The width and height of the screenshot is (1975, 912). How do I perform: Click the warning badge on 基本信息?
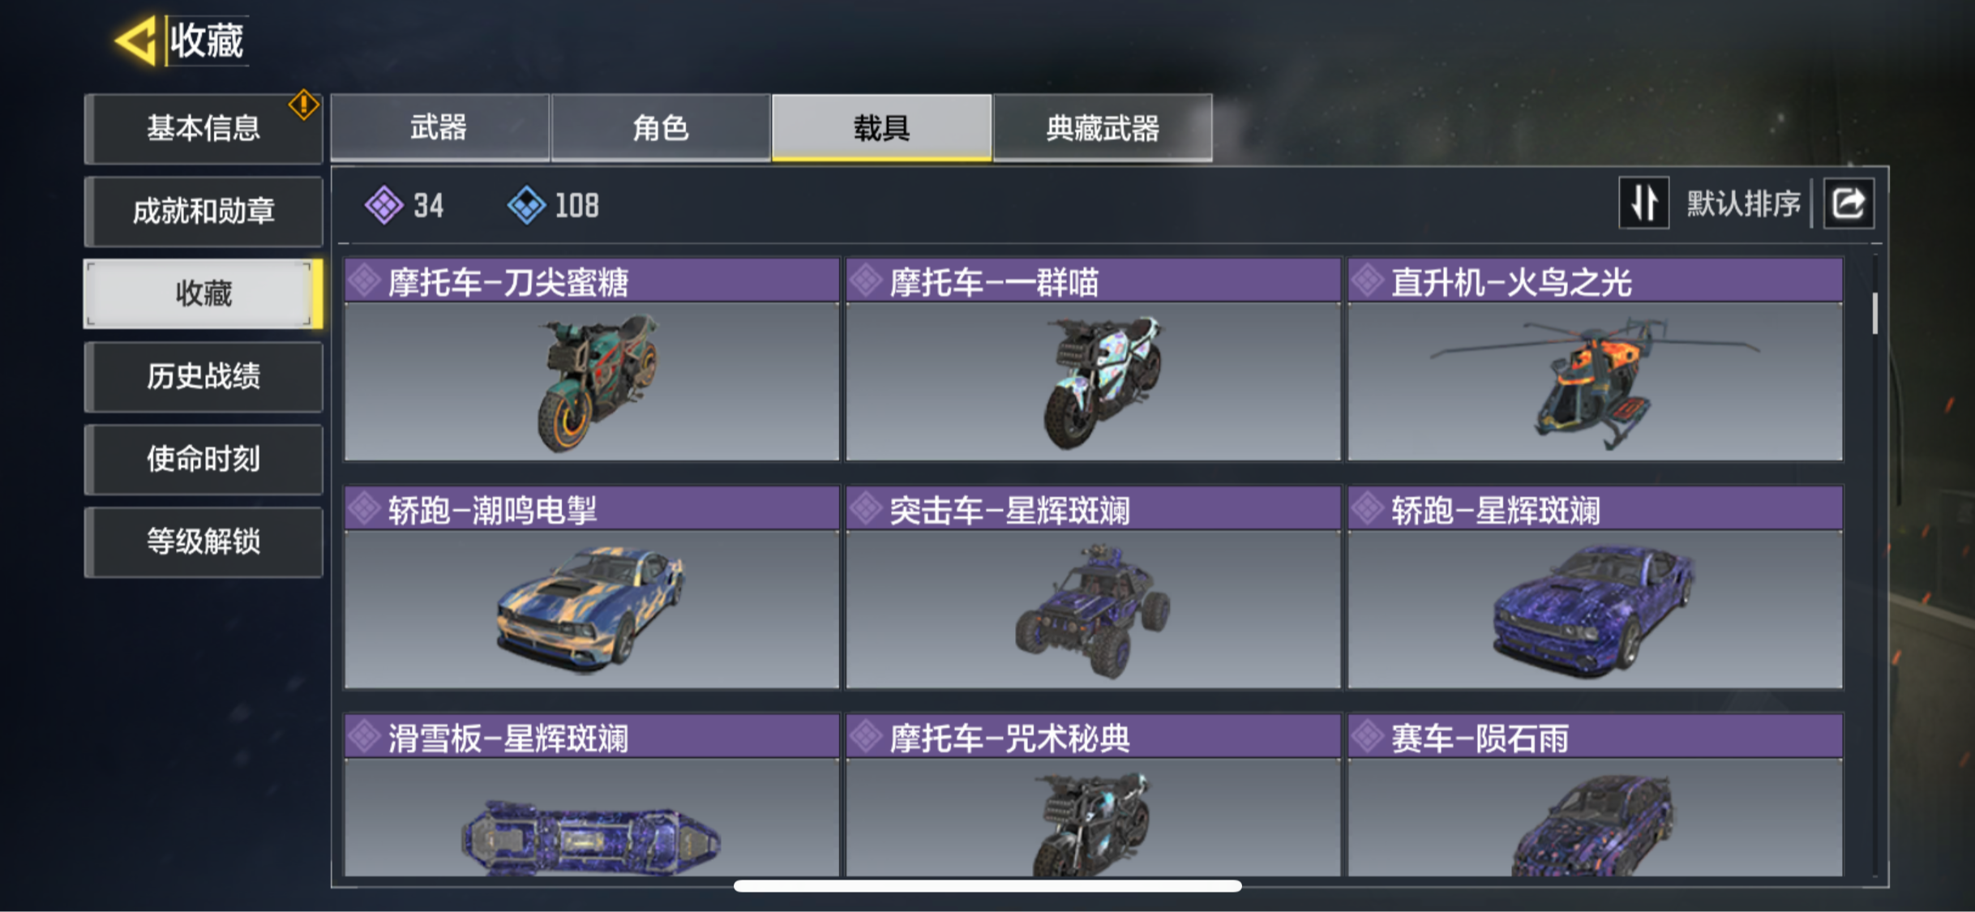[x=304, y=105]
